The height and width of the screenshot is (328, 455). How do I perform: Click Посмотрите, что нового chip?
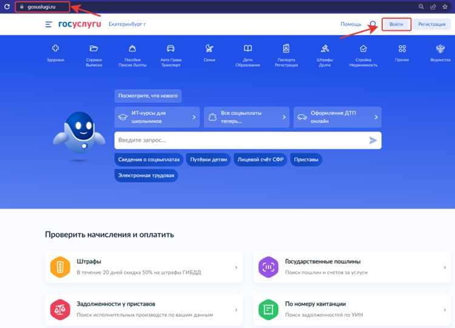pyautogui.click(x=147, y=96)
